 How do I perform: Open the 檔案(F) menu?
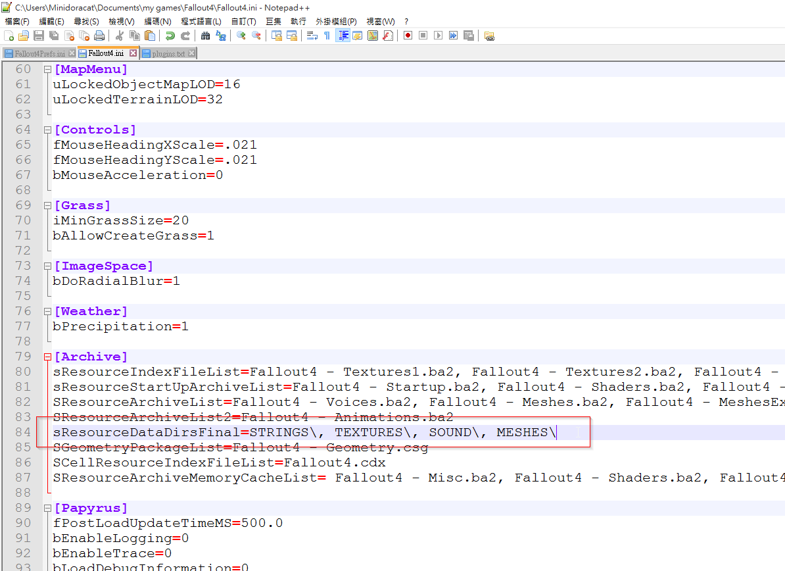(x=17, y=22)
